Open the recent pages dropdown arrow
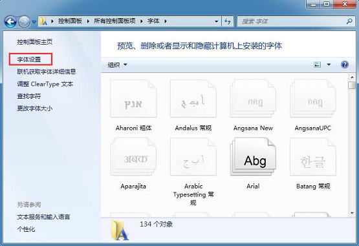 coord(34,22)
